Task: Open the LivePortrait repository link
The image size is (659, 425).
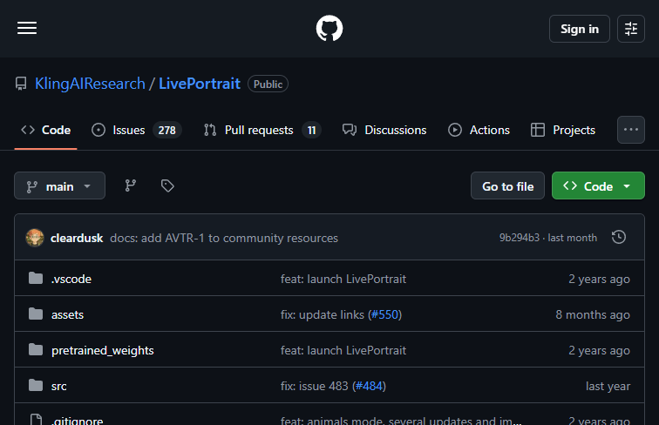Action: pos(200,84)
